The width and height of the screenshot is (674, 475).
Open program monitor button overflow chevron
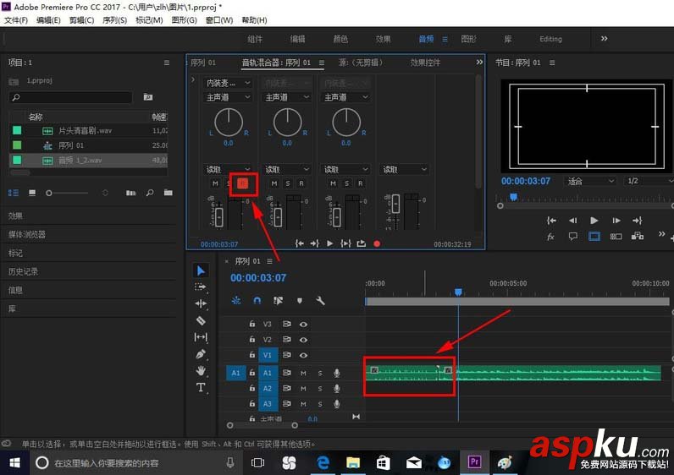coord(661,234)
